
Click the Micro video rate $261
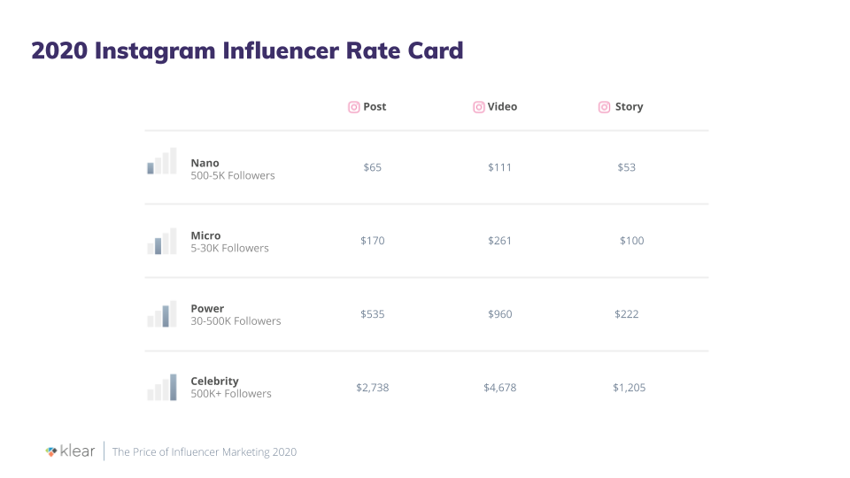(x=499, y=241)
